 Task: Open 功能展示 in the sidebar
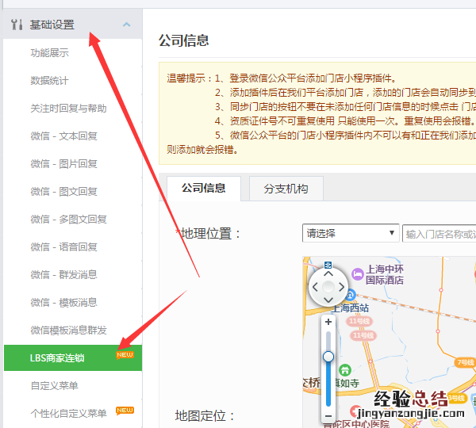pyautogui.click(x=49, y=53)
